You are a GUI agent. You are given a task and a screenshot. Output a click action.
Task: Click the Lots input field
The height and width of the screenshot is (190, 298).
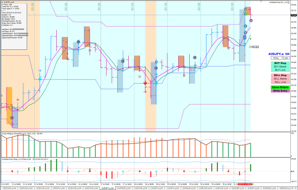tap(286, 58)
